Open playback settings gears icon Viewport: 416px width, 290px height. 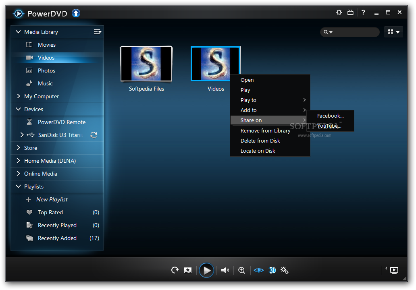(285, 270)
